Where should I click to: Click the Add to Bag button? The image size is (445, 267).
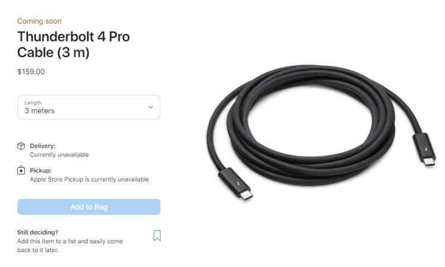[89, 207]
